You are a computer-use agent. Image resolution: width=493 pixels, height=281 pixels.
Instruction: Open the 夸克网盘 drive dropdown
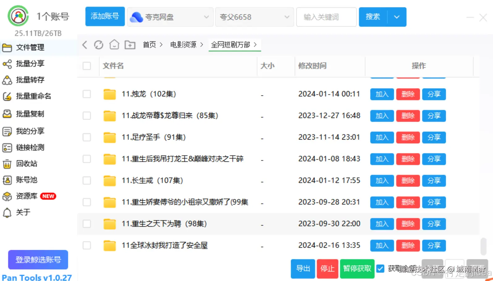click(170, 17)
